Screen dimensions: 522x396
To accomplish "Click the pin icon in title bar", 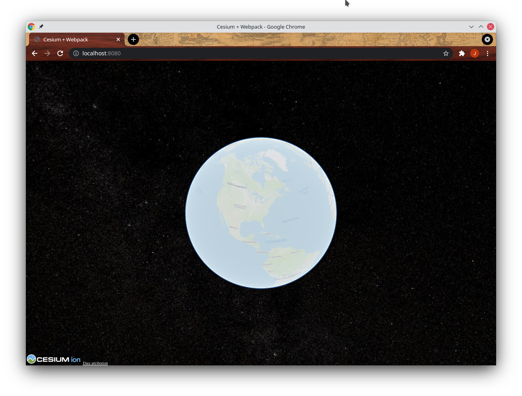I will (41, 27).
